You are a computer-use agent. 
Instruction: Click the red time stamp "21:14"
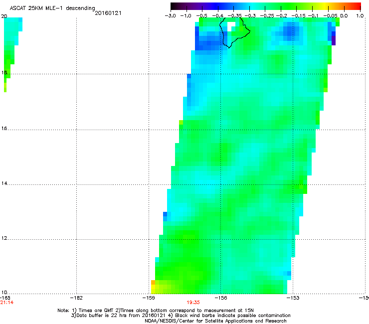(x=6, y=303)
